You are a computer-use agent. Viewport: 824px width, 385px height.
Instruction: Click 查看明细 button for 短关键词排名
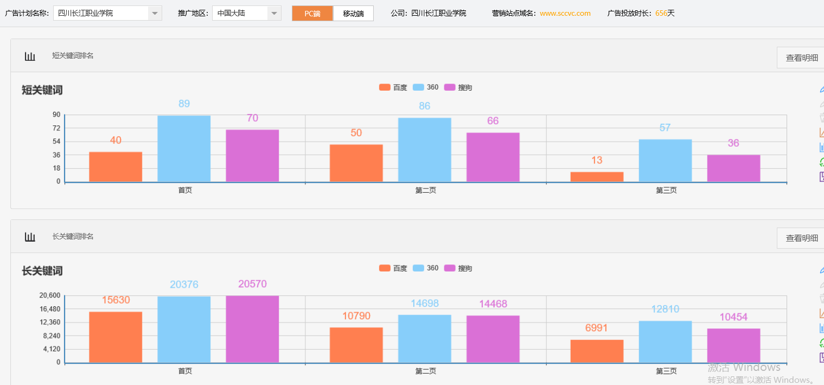pyautogui.click(x=801, y=58)
